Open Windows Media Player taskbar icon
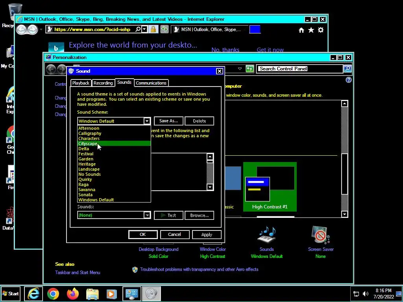The image size is (403, 302). coord(112,294)
